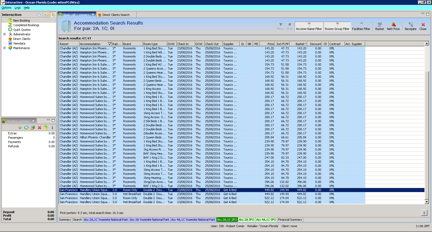Expand the Maintenance tree node
Image resolution: width=432 pixels, height=232 pixels.
[x=4, y=48]
